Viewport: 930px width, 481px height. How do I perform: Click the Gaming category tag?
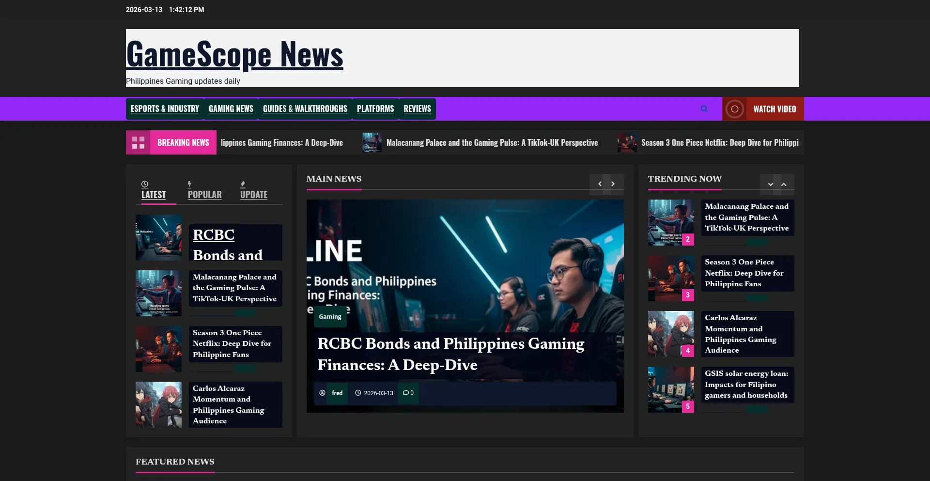pos(330,317)
